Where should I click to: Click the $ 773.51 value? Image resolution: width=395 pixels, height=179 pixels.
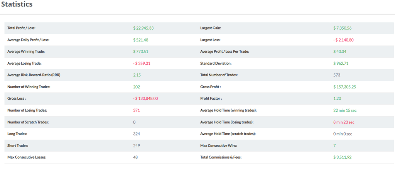[x=141, y=52]
